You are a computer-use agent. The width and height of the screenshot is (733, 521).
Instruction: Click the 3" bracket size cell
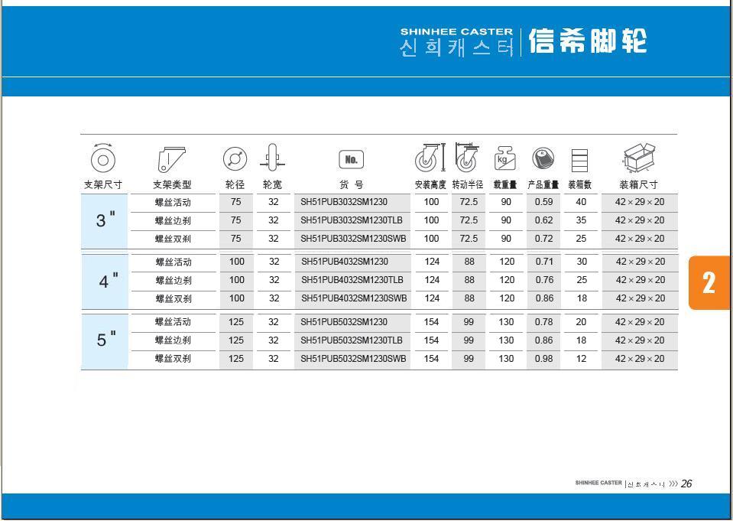105,220
